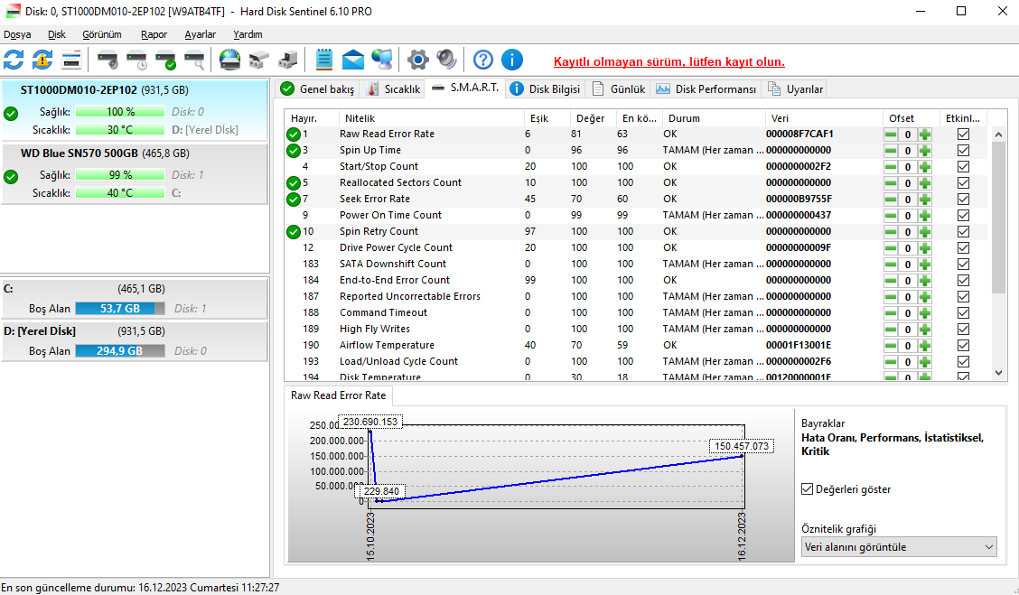Open the Rapor menu
1019x595 pixels.
pyautogui.click(x=154, y=34)
